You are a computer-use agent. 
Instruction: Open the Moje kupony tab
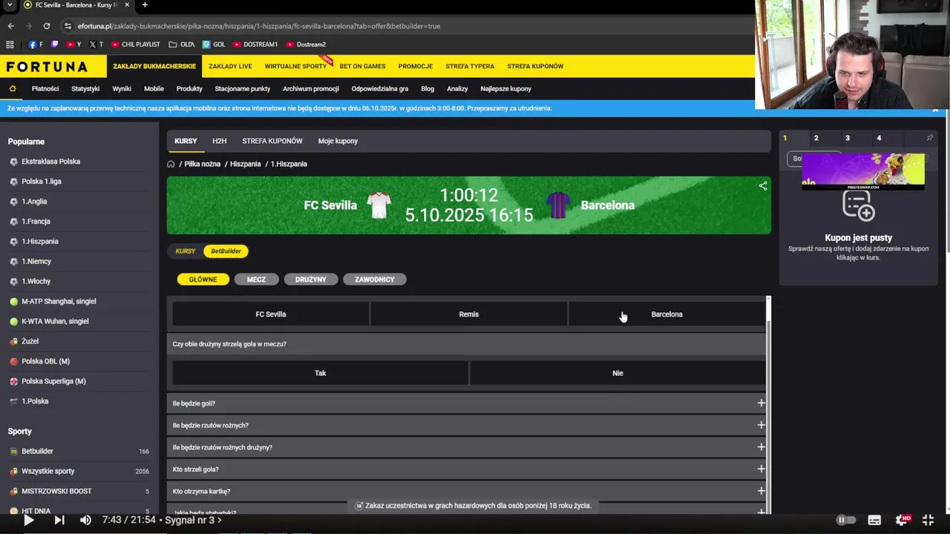pyautogui.click(x=338, y=141)
